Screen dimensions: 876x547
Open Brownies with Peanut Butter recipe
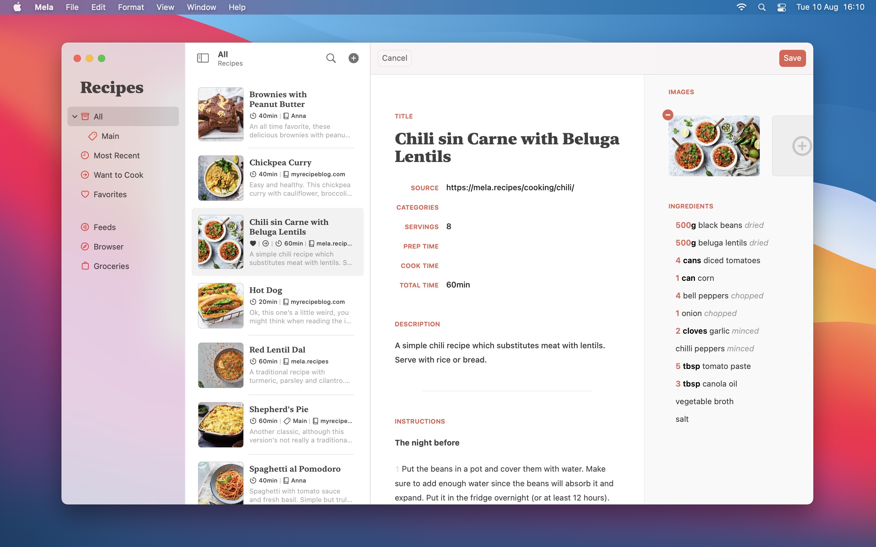[x=277, y=114]
